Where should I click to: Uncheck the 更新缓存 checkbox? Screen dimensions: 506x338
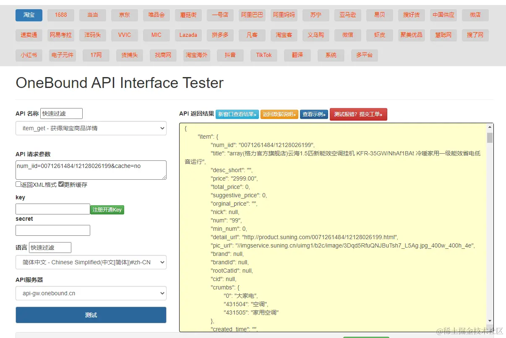(x=61, y=184)
